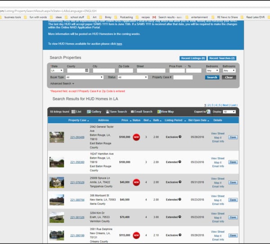Open the Display count dropdown
The image size is (270, 244).
click(x=229, y=112)
